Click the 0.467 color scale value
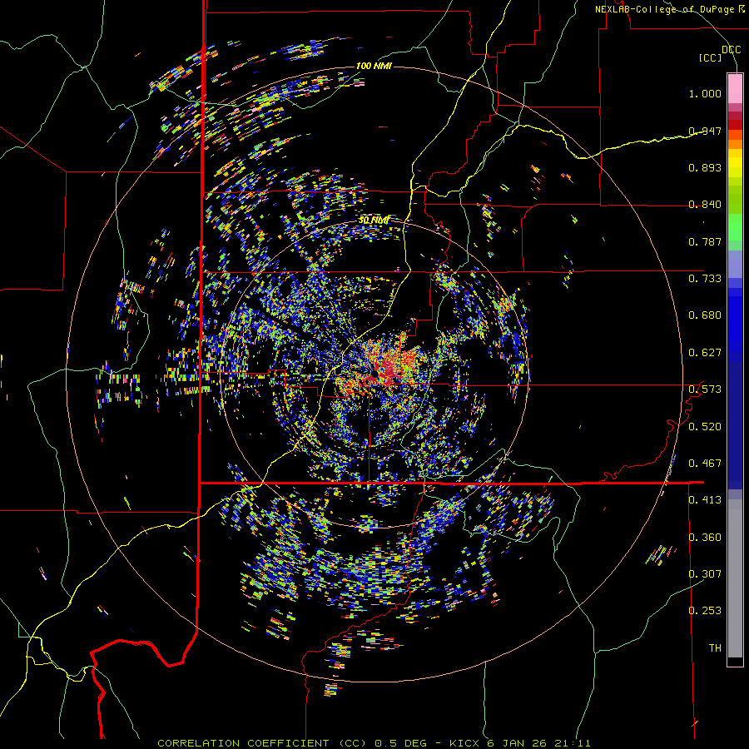 tap(705, 464)
